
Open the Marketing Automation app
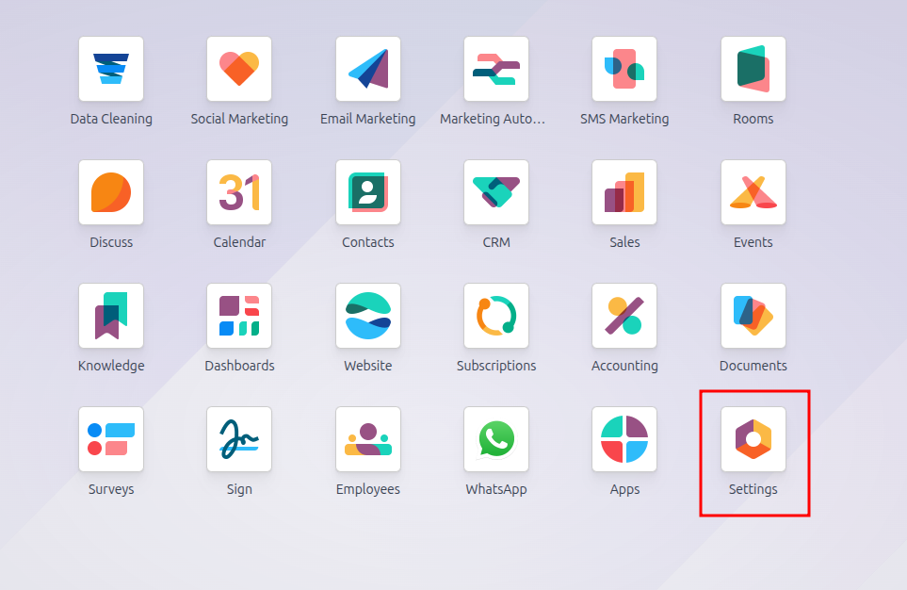click(x=496, y=69)
